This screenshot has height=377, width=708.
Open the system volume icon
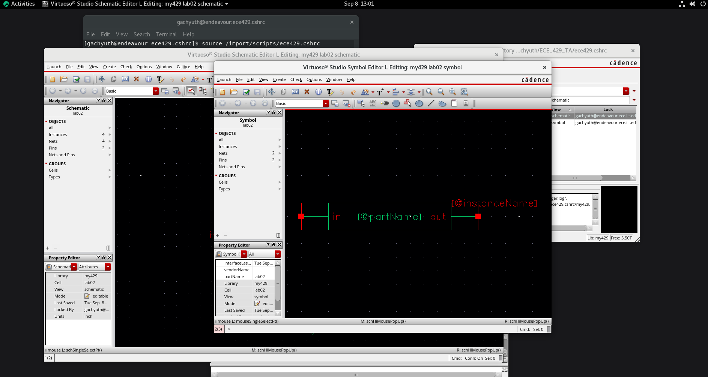(x=692, y=4)
